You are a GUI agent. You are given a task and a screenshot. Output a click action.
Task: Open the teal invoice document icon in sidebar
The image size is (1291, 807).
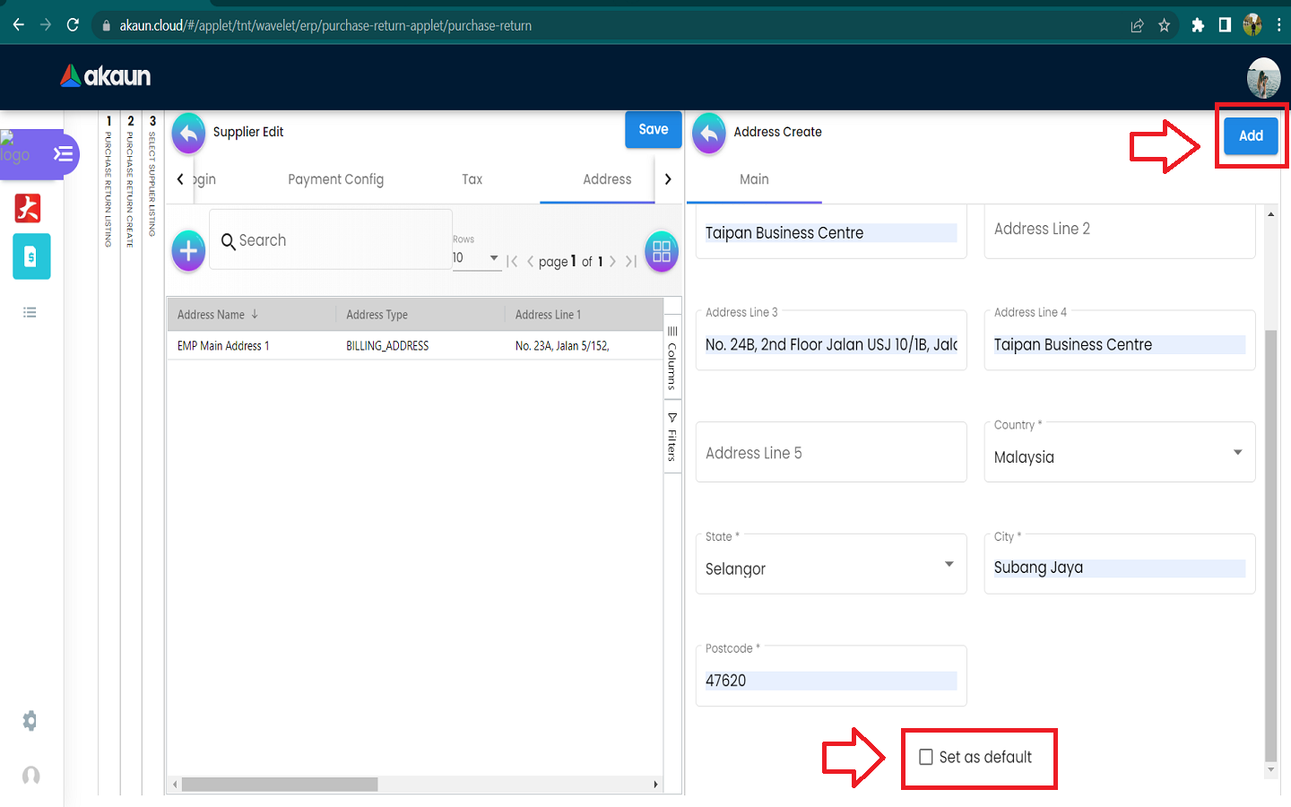point(31,257)
